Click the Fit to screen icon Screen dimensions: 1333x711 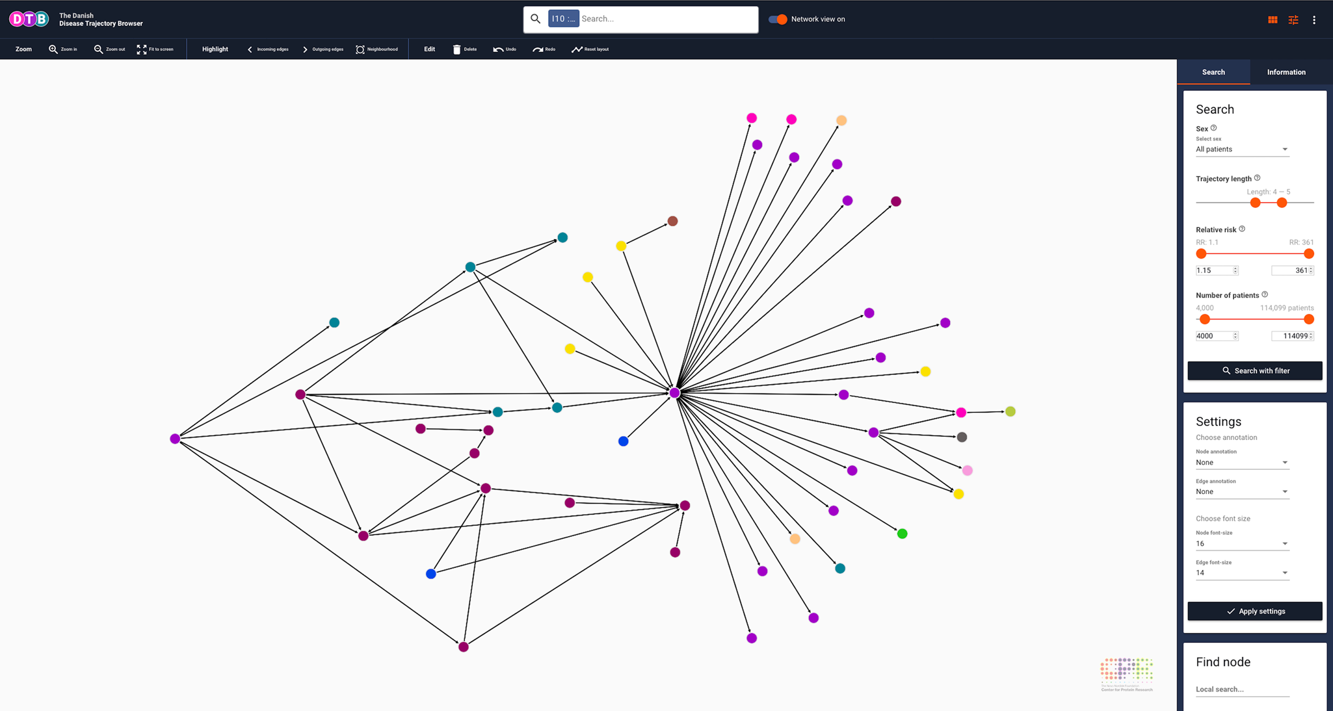point(142,49)
